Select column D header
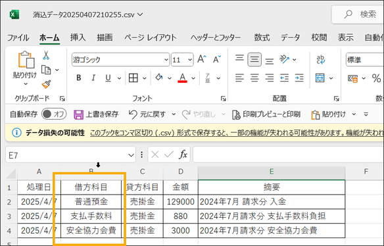This screenshot has height=246, width=384. click(181, 172)
